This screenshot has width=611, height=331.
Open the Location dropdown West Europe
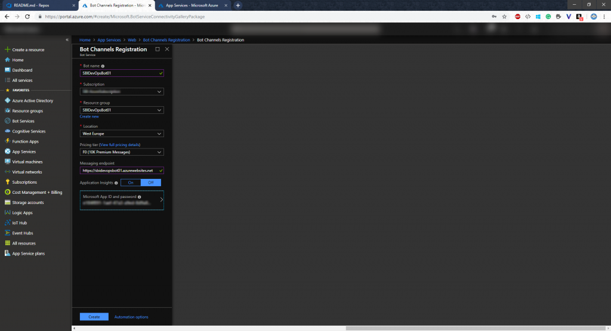click(122, 134)
